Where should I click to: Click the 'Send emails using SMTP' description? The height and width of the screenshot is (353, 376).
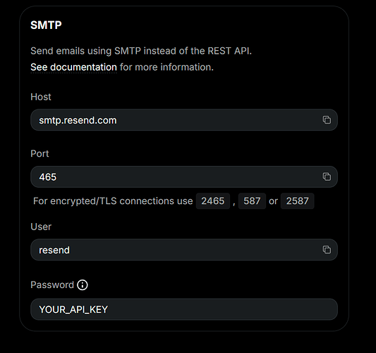click(141, 51)
